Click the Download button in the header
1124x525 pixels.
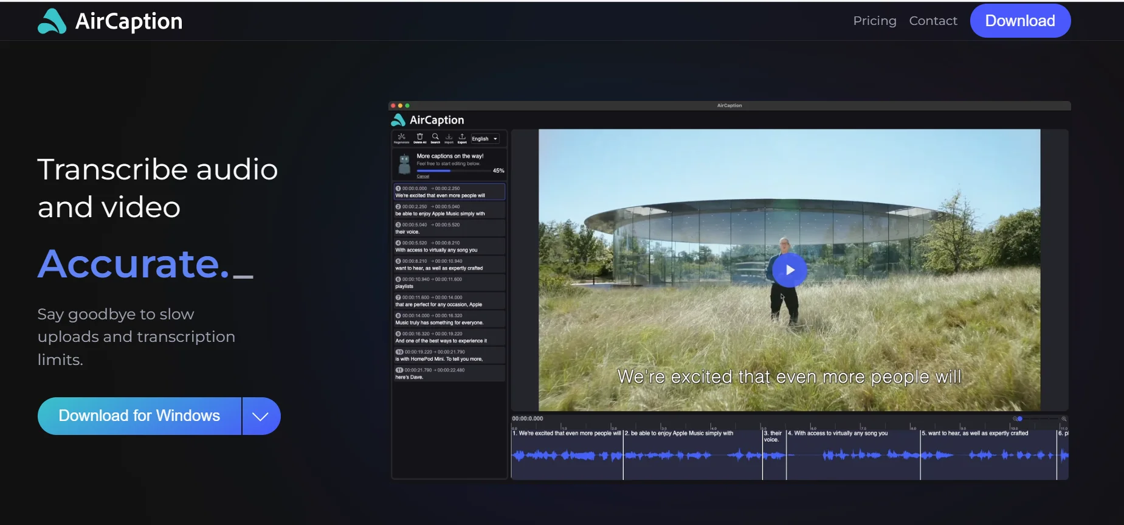(x=1019, y=21)
